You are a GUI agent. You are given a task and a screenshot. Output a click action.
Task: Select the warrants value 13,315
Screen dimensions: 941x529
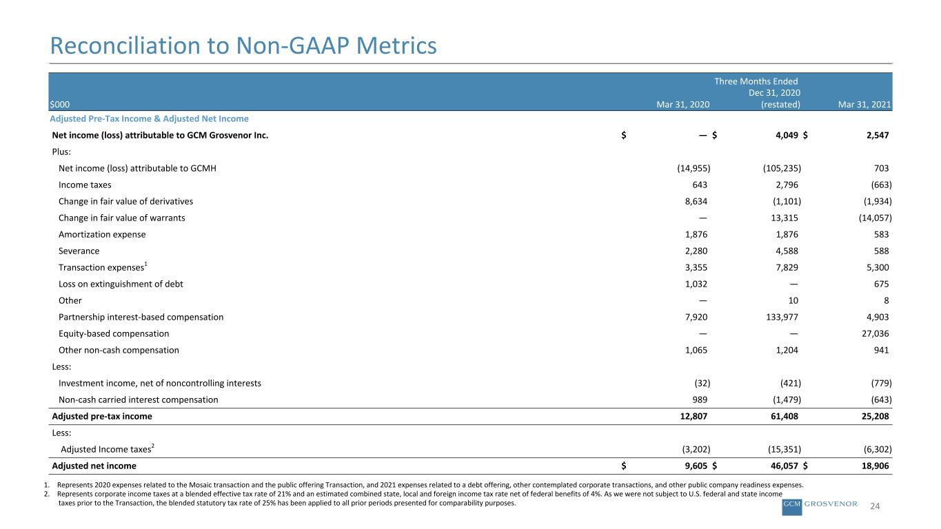[x=784, y=218]
